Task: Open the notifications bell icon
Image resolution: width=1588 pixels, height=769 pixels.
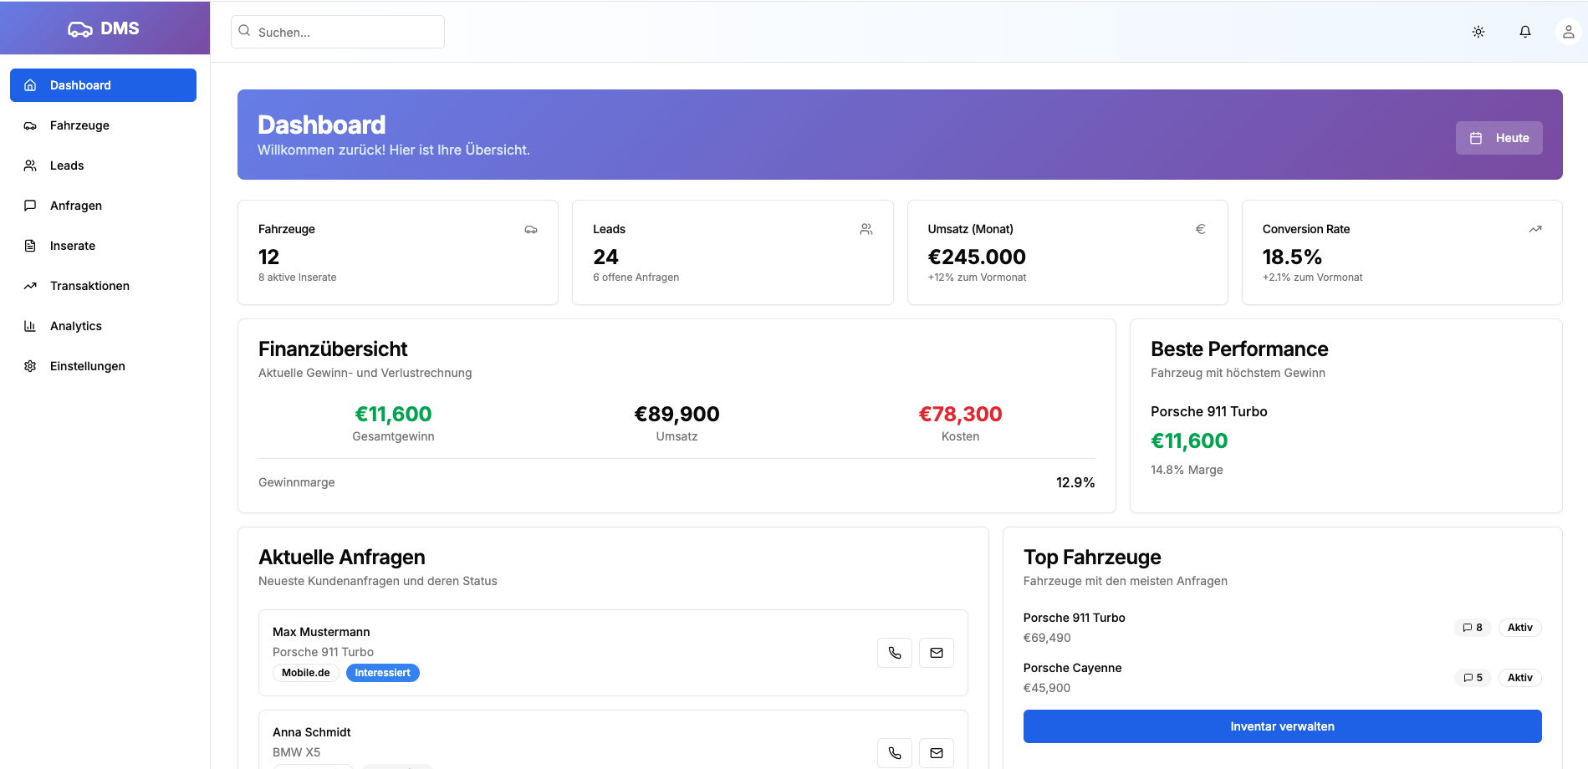Action: tap(1524, 31)
